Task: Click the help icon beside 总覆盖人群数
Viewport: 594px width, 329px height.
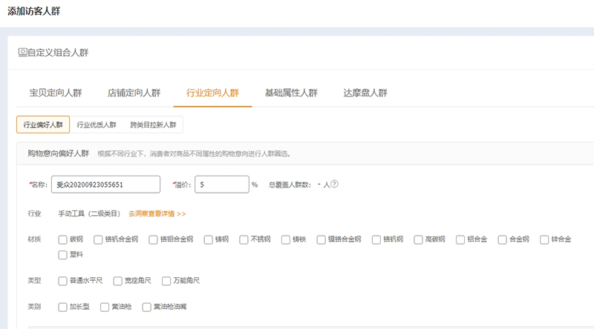Action: tap(335, 185)
